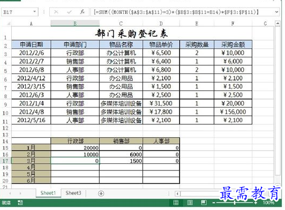Select the 6月 label cell
This screenshot has height=210, width=285.
click(x=31, y=181)
